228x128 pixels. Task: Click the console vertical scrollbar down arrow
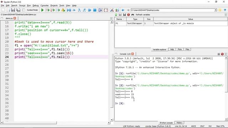click(x=226, y=119)
